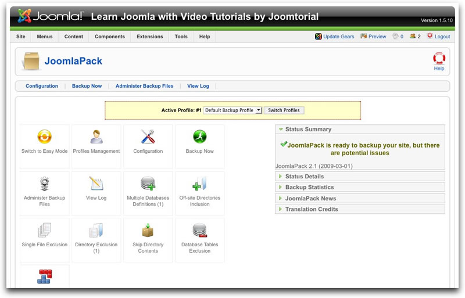Click the JoomlaPack box icon
Screen dimensions: 465x298
(31, 61)
